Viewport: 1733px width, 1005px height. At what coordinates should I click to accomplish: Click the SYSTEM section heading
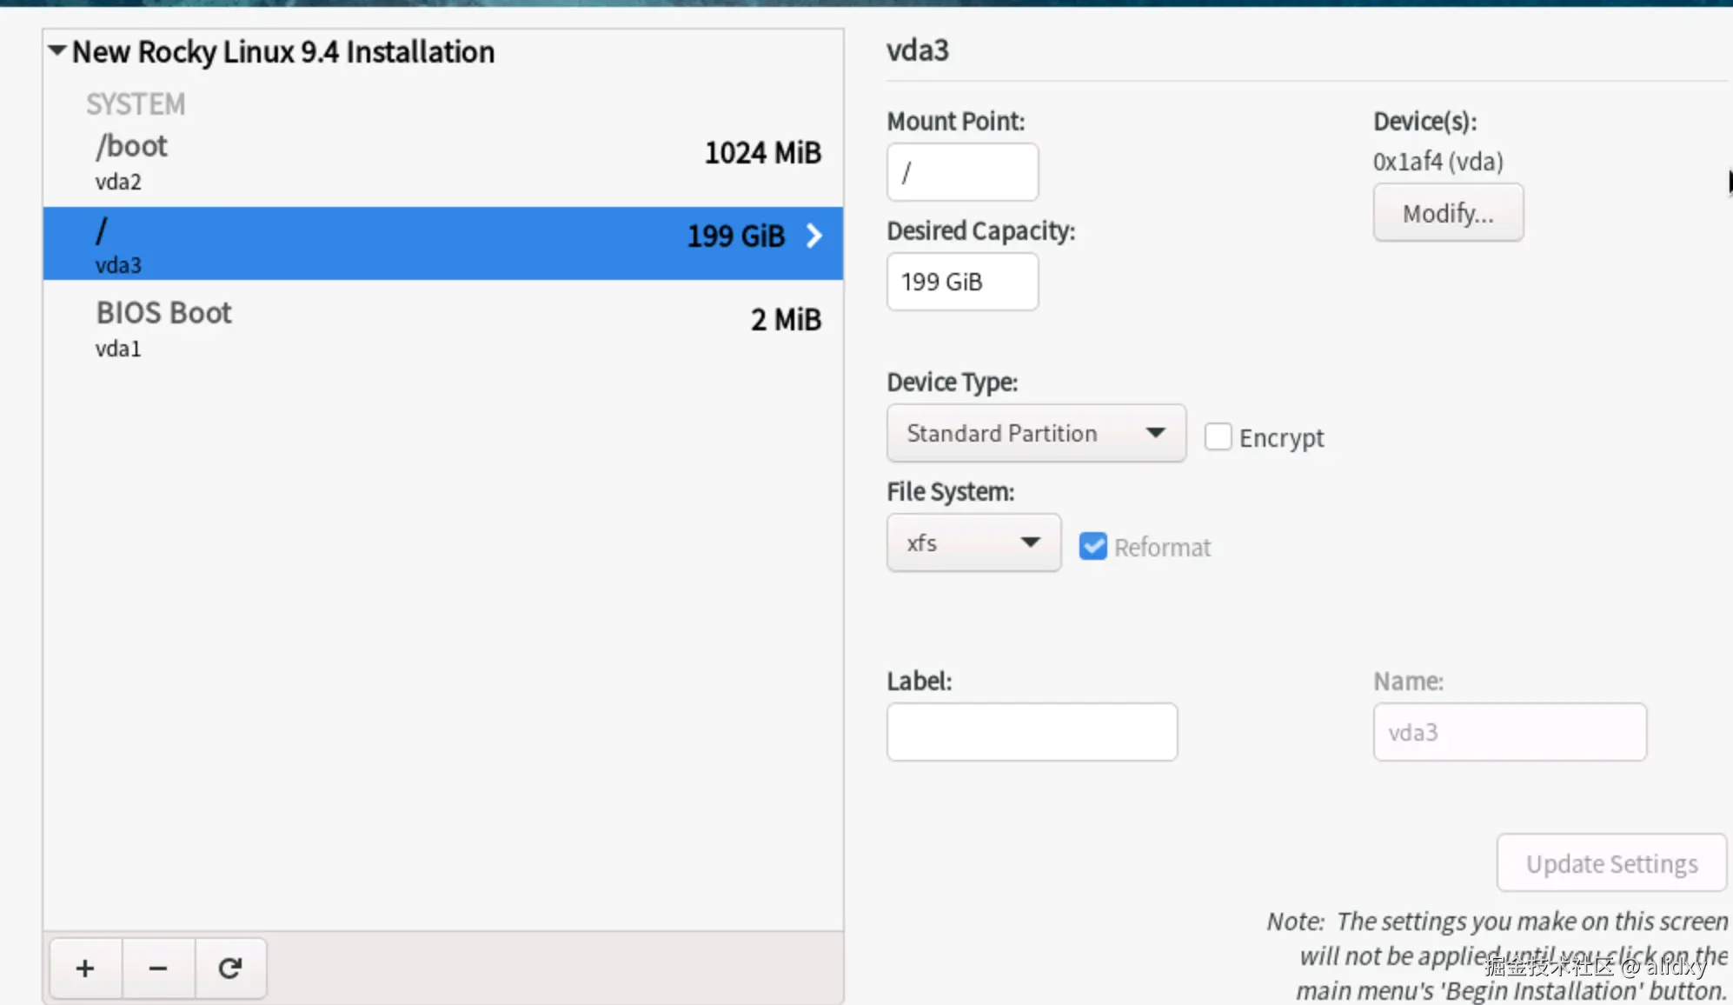click(136, 104)
